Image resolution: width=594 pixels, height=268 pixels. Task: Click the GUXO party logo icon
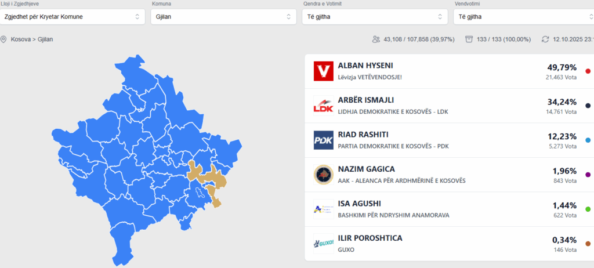323,244
